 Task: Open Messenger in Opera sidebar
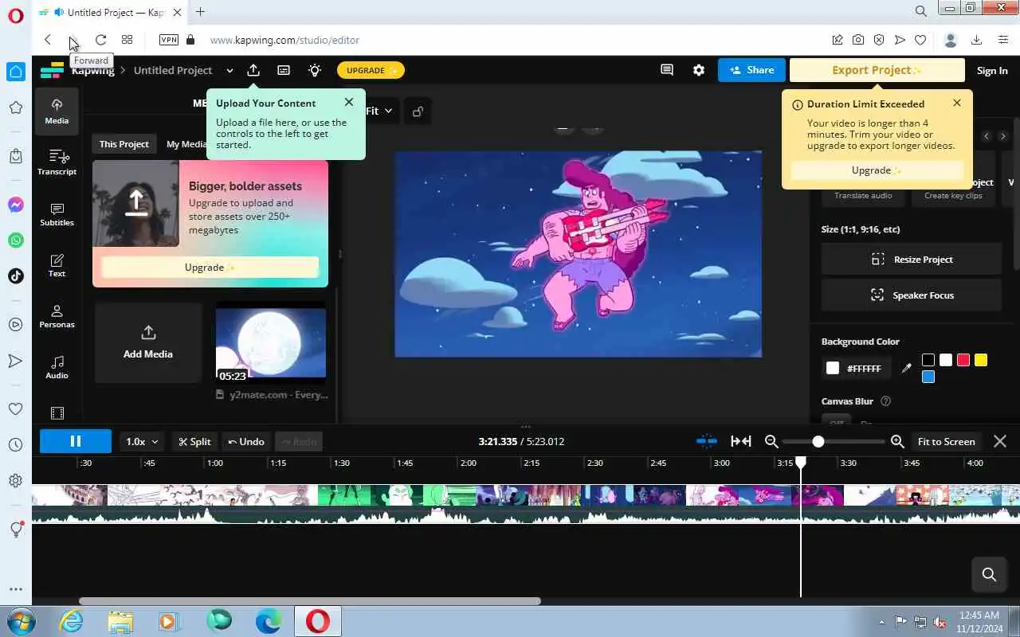coord(16,205)
